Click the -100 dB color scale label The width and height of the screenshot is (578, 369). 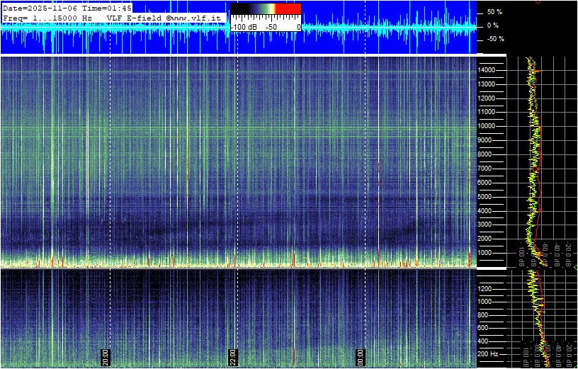click(x=244, y=26)
